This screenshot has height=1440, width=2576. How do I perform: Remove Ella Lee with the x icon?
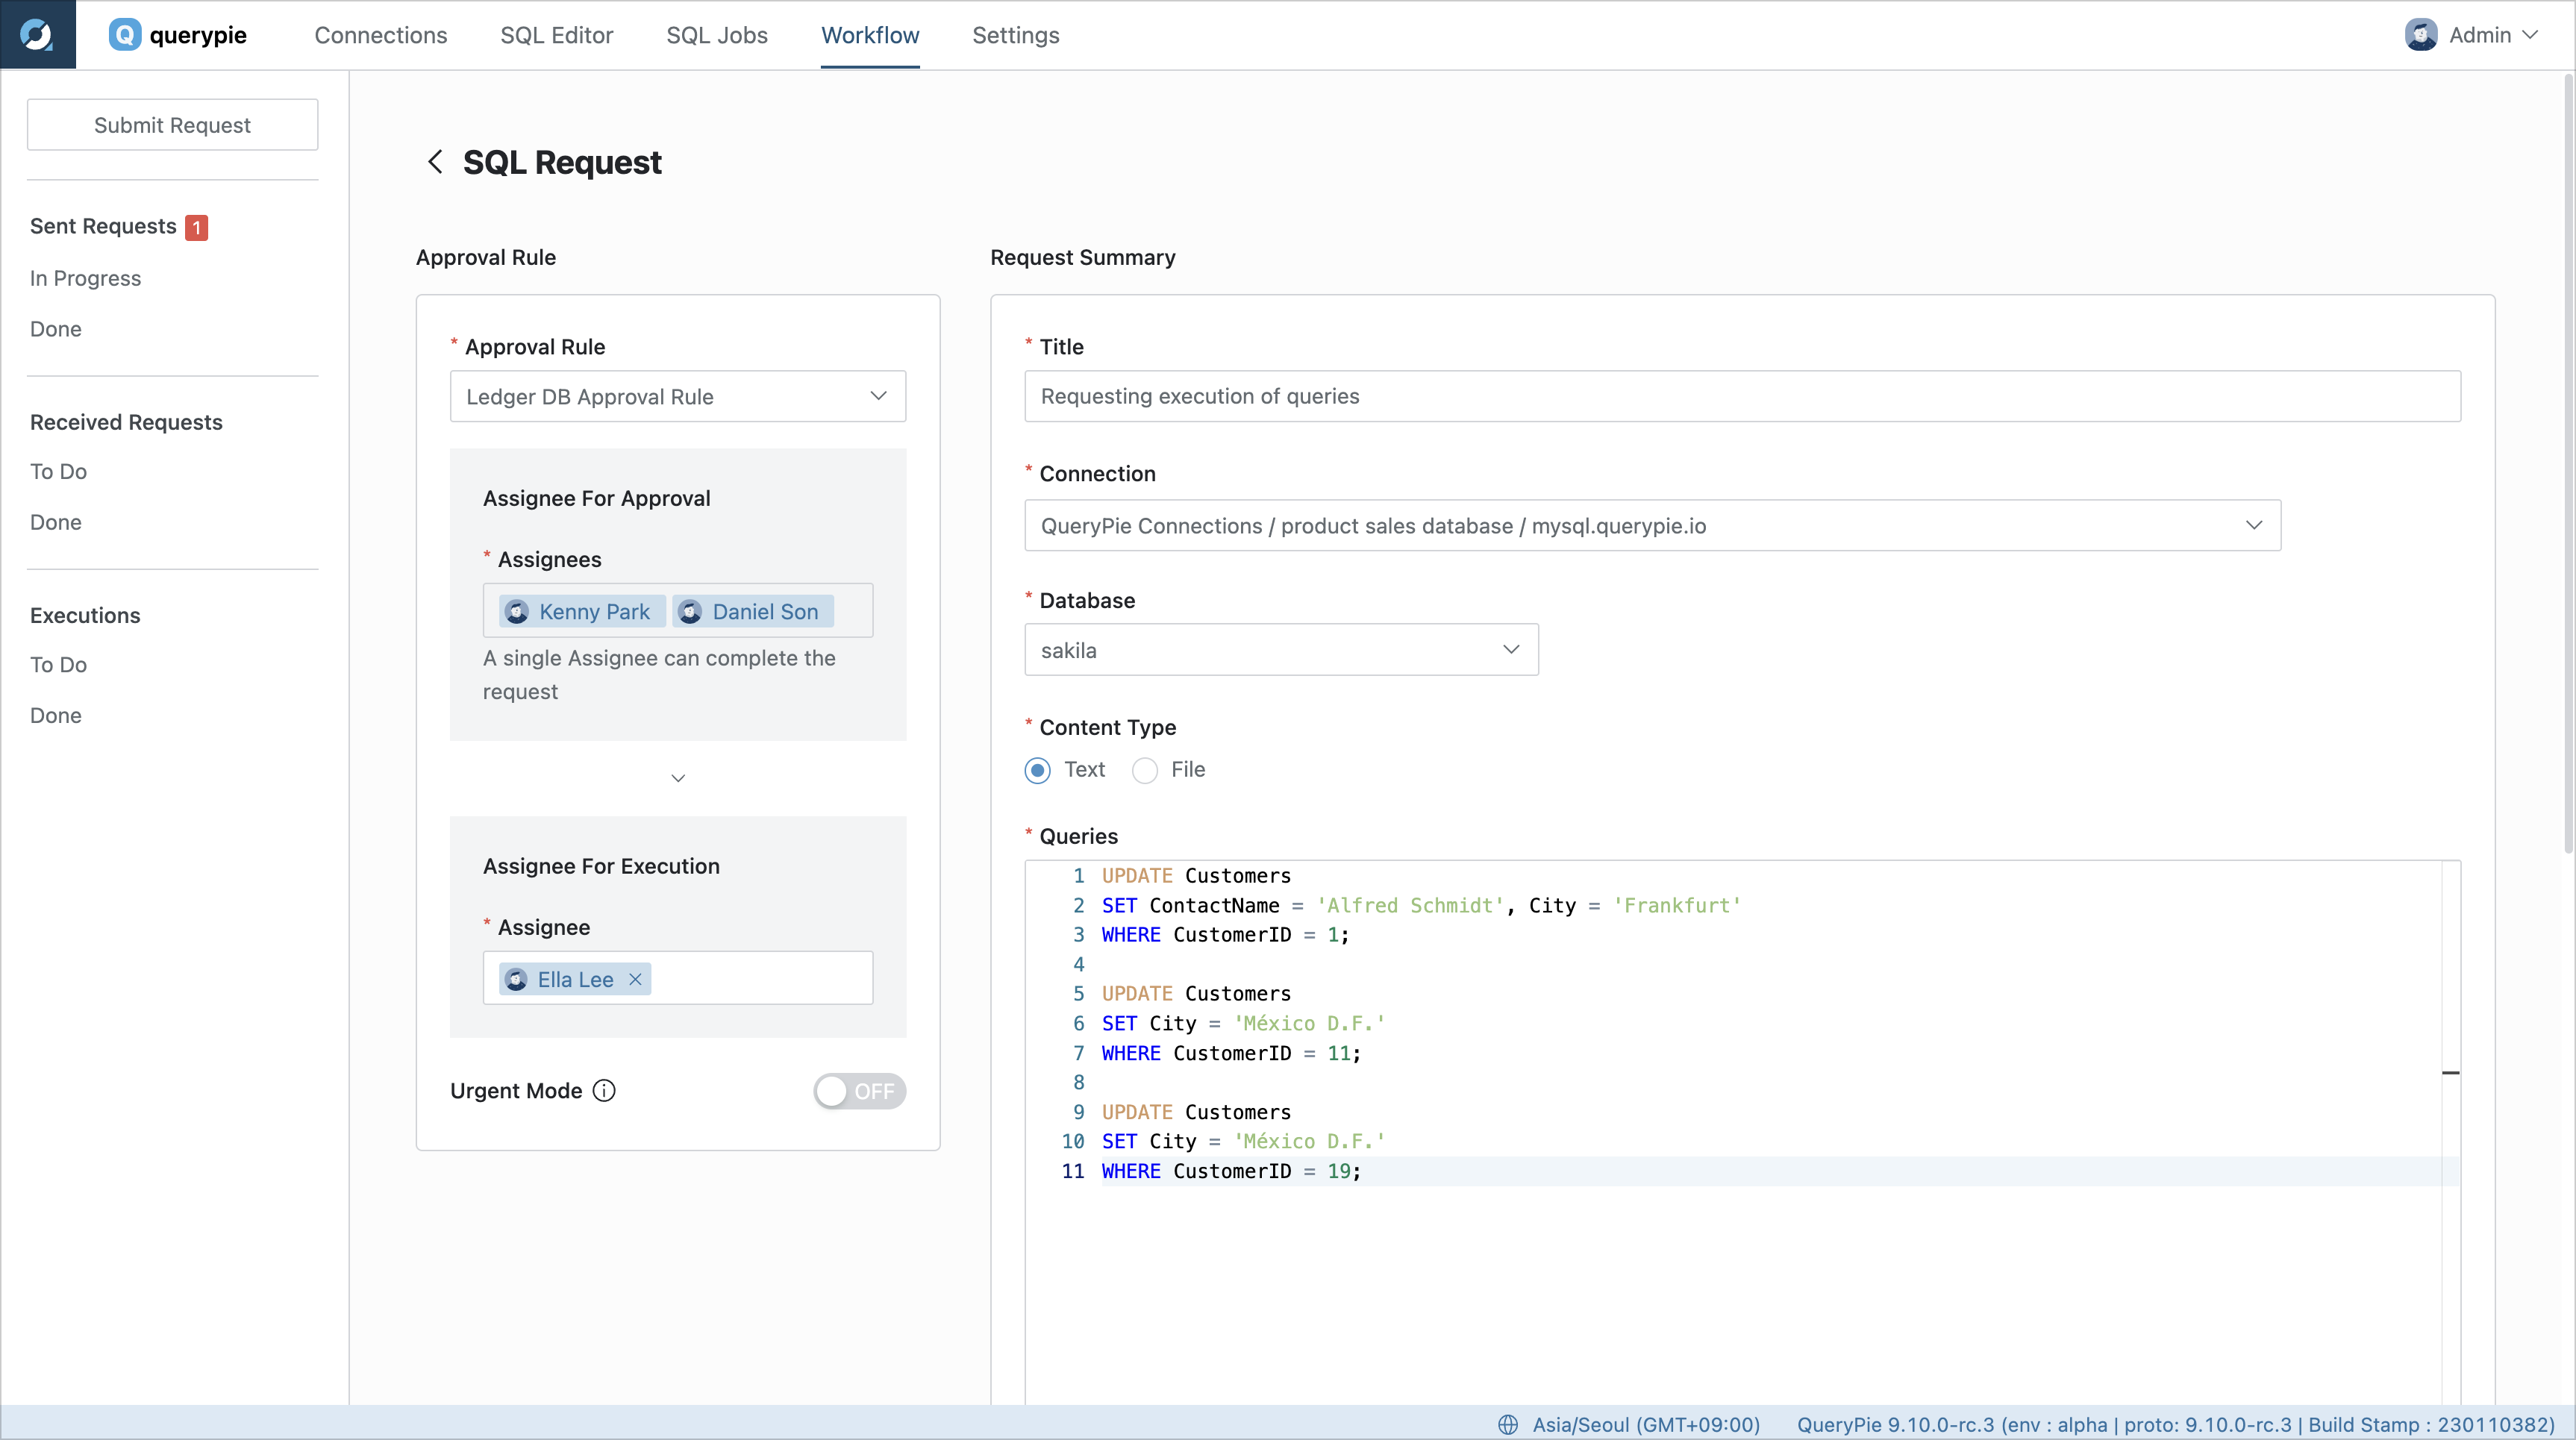[635, 980]
